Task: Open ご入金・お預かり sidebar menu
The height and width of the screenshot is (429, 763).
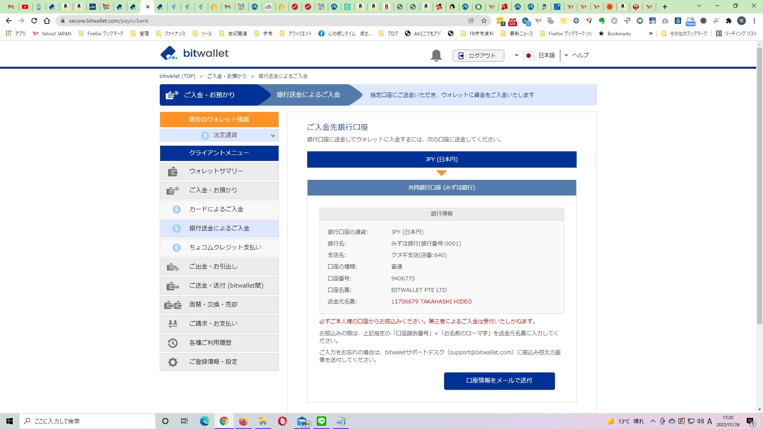Action: tap(219, 190)
